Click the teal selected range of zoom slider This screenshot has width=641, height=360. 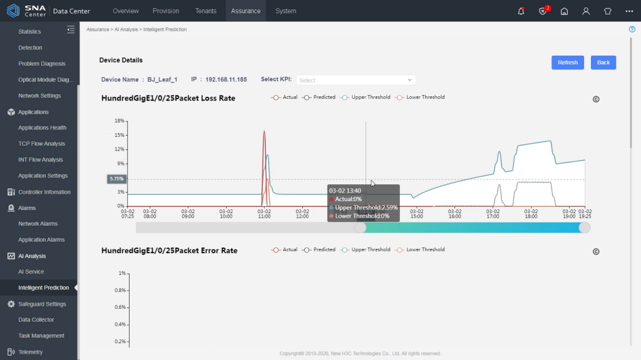coord(472,227)
